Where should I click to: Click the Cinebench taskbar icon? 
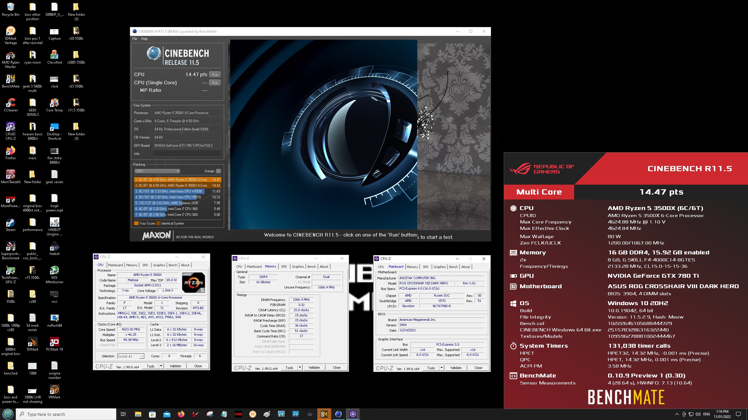click(339, 414)
